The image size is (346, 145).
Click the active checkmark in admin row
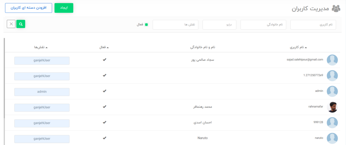pyautogui.click(x=105, y=91)
